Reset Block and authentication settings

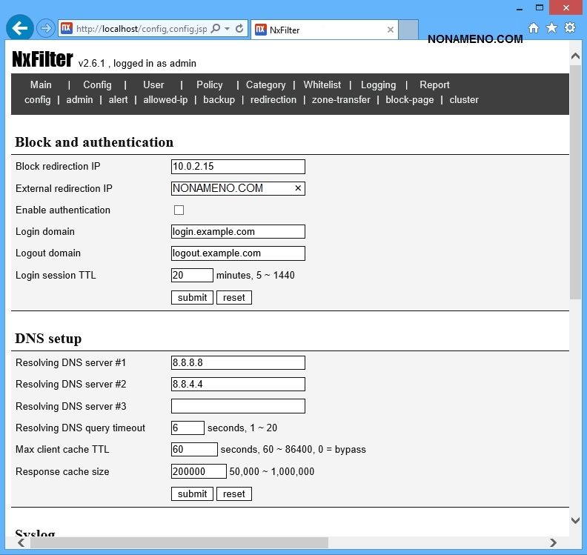click(x=234, y=298)
